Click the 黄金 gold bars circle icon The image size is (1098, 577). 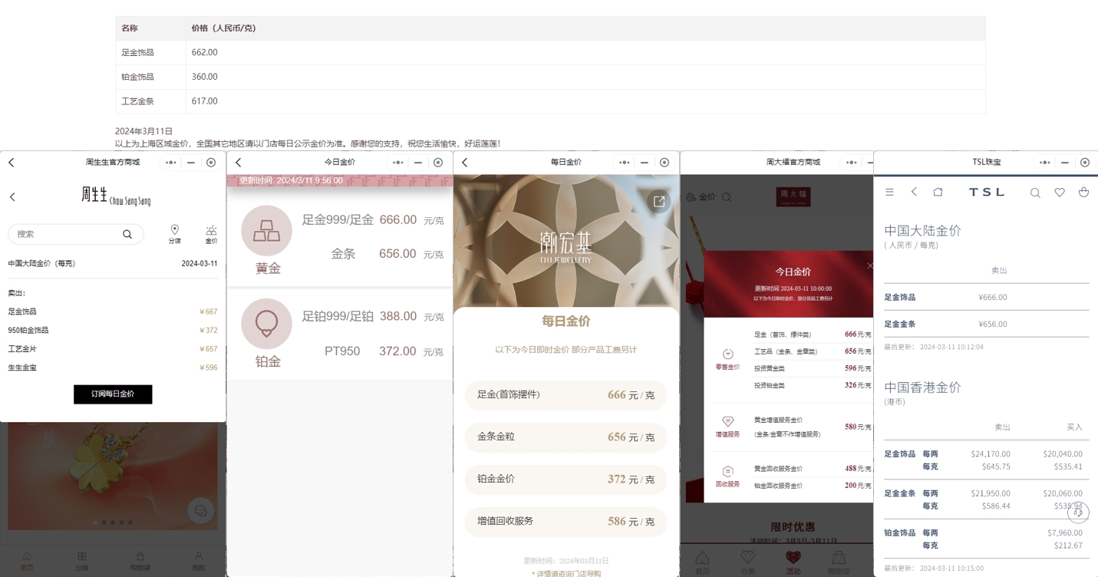coord(266,231)
